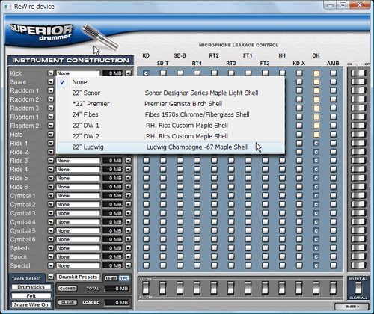Toggle the KD leakage box for Kick row
374x314 pixels.
(x=146, y=73)
